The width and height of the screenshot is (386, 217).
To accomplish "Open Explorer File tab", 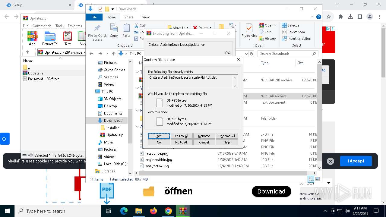I will coord(94,17).
